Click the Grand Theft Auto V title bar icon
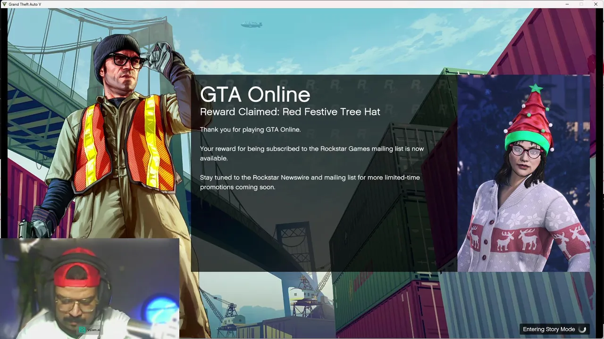 [4, 4]
